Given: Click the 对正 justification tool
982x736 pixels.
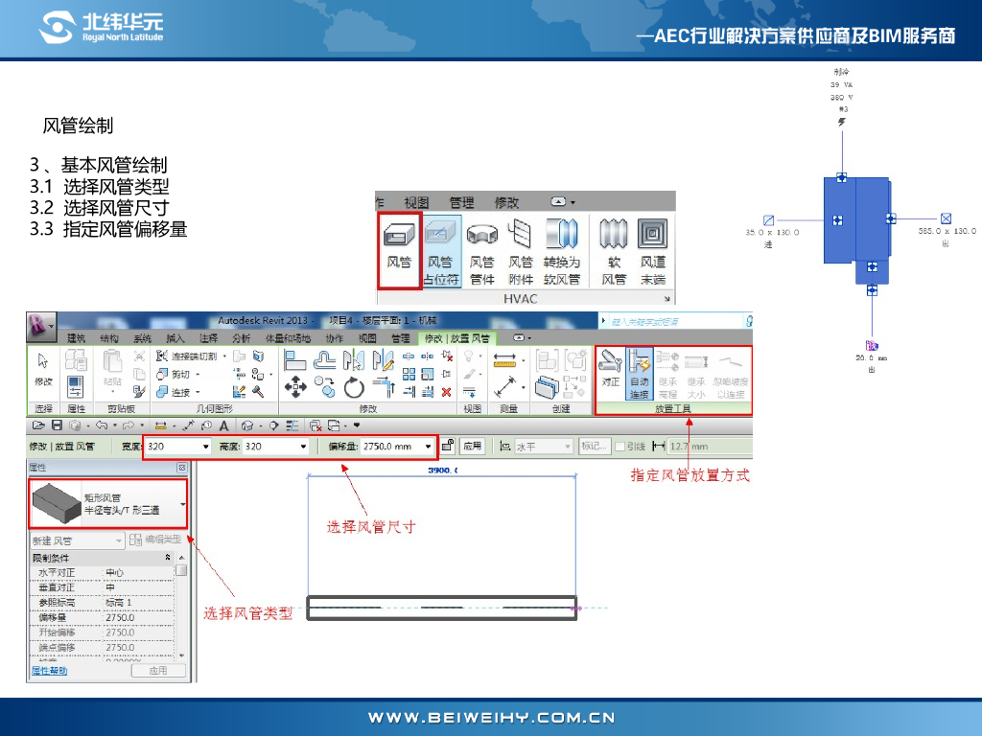Looking at the screenshot, I should coord(610,369).
